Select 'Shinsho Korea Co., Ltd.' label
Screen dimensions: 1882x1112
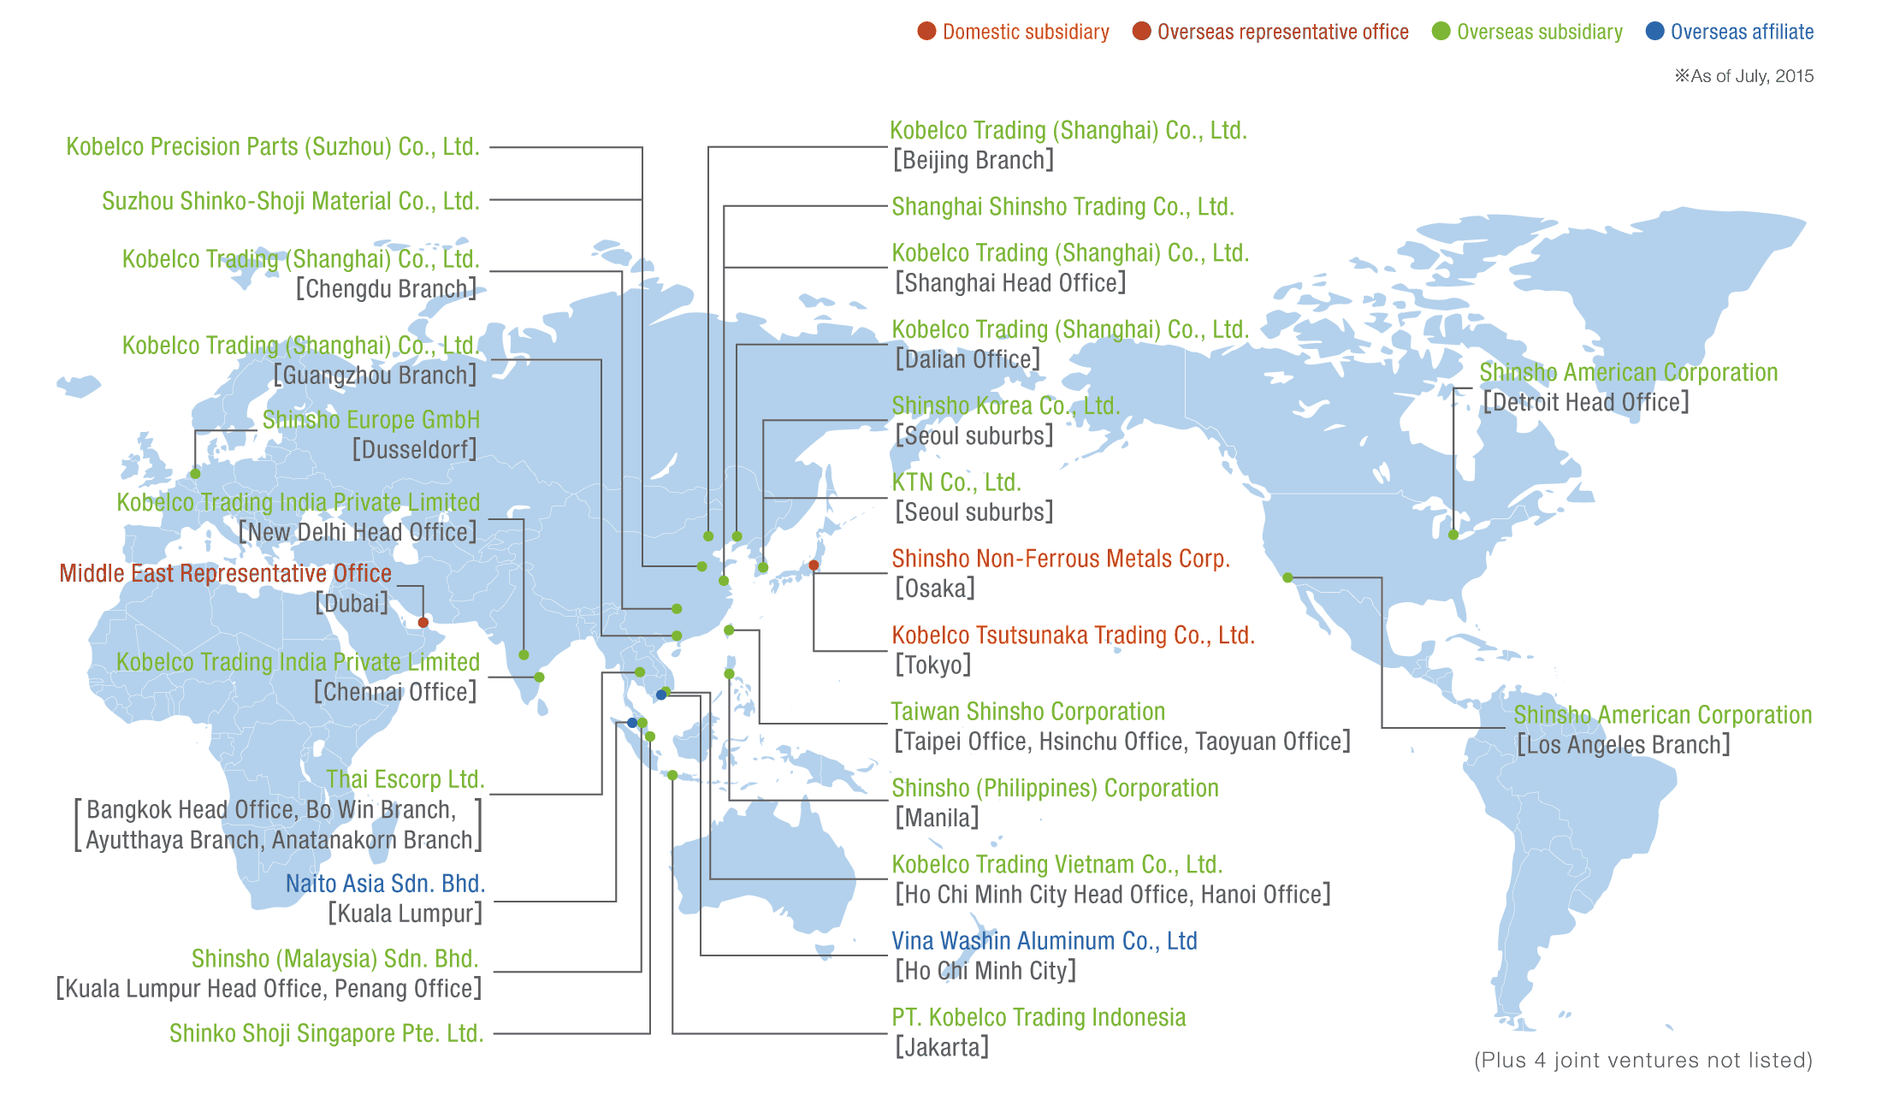click(1006, 406)
